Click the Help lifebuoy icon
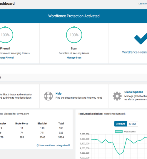 [48, 96]
